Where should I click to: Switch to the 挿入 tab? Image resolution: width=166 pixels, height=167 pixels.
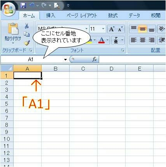51,16
